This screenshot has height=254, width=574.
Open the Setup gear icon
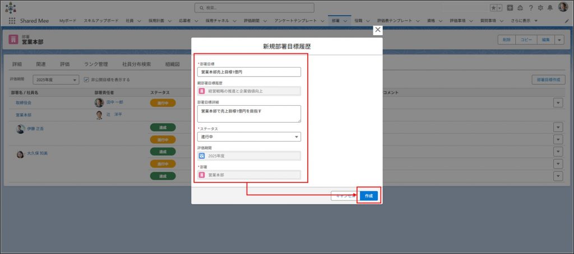tap(539, 8)
